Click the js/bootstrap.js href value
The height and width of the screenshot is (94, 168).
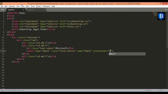tap(77, 24)
